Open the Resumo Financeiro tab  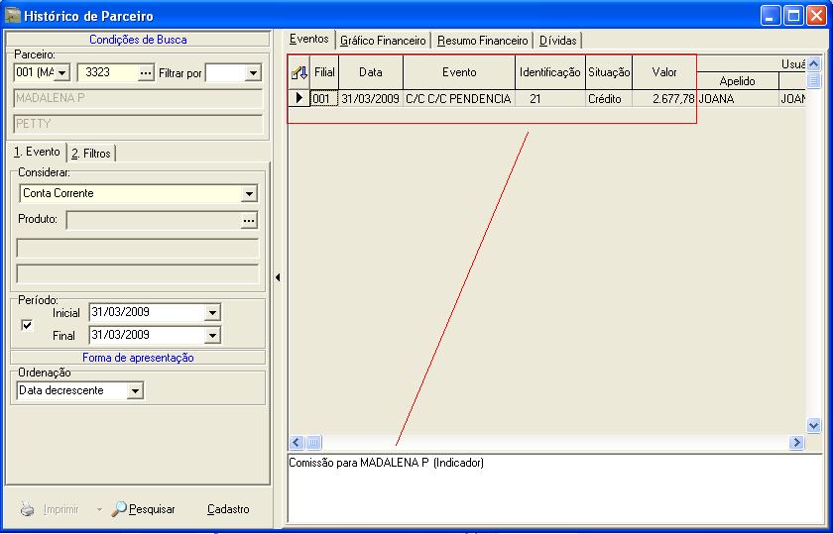pyautogui.click(x=482, y=41)
